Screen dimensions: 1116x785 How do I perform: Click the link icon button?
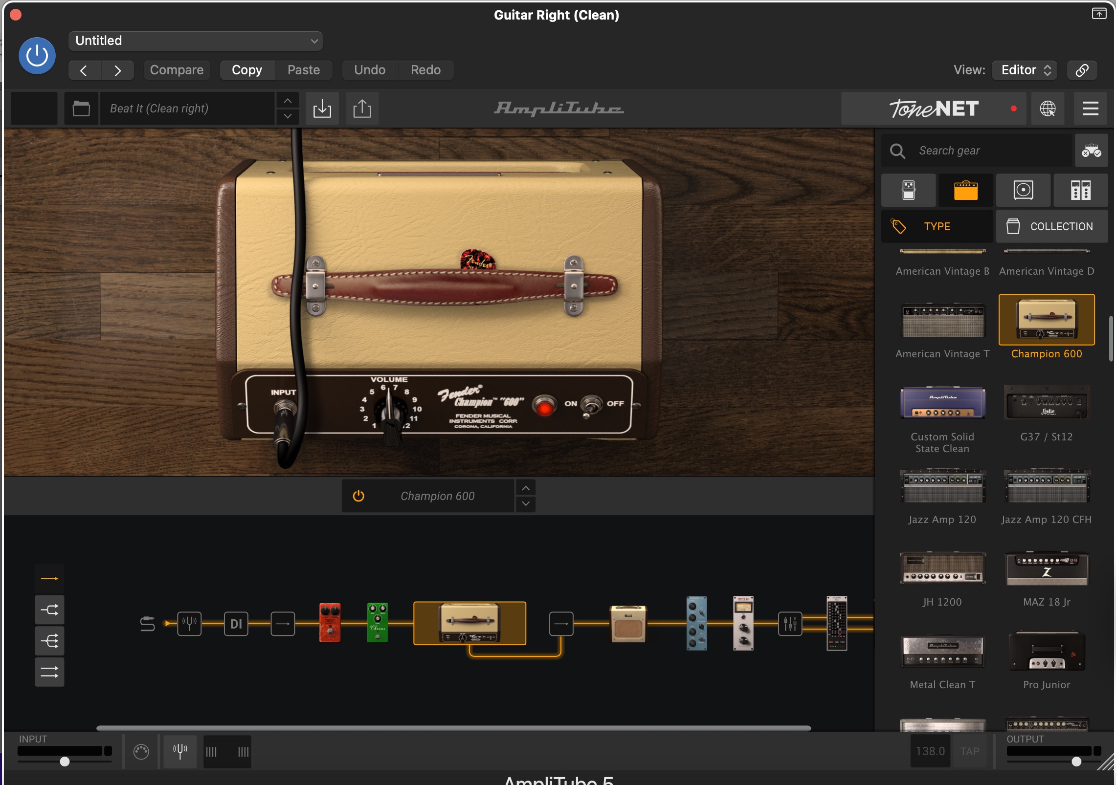coord(1082,70)
